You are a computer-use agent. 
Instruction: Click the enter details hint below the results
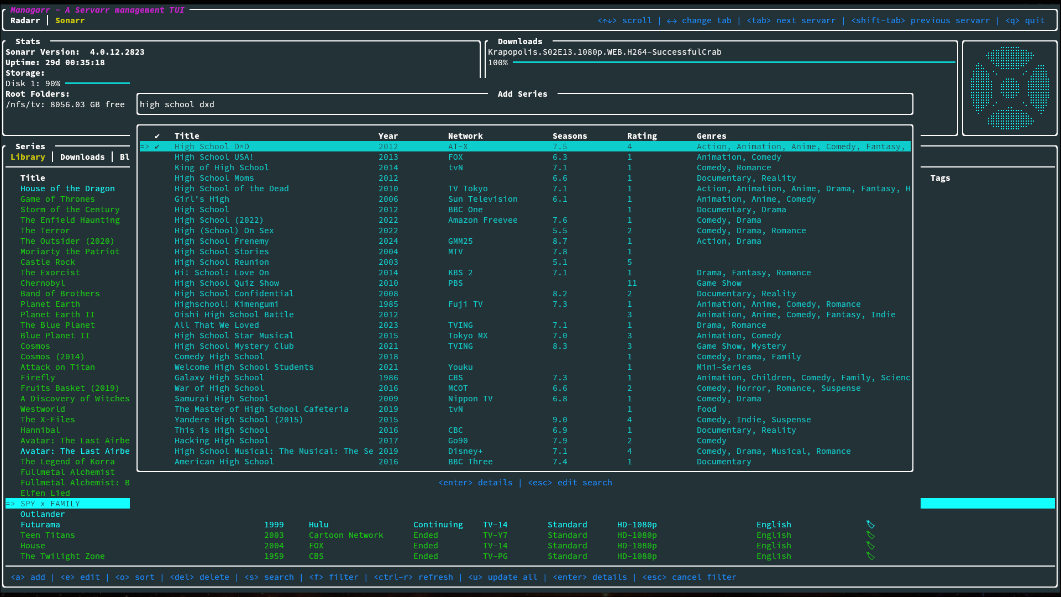(475, 483)
